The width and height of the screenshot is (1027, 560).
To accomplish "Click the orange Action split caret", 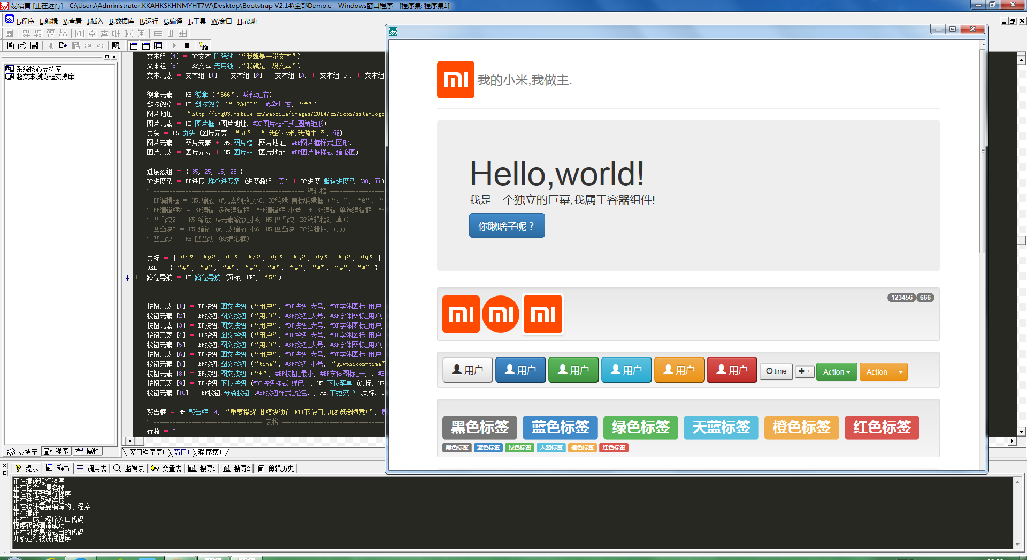I will click(901, 372).
